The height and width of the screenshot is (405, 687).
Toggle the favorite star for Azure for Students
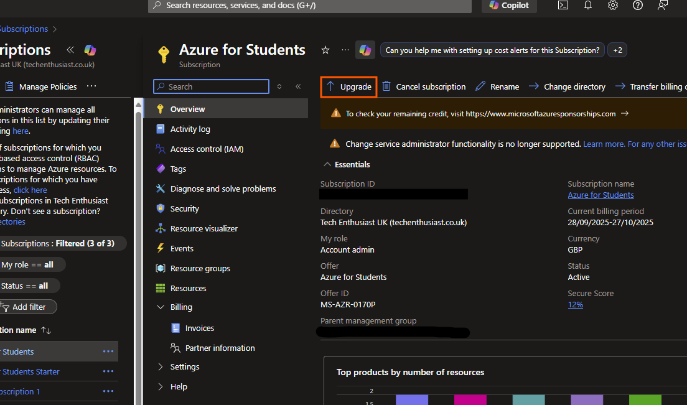pos(325,50)
